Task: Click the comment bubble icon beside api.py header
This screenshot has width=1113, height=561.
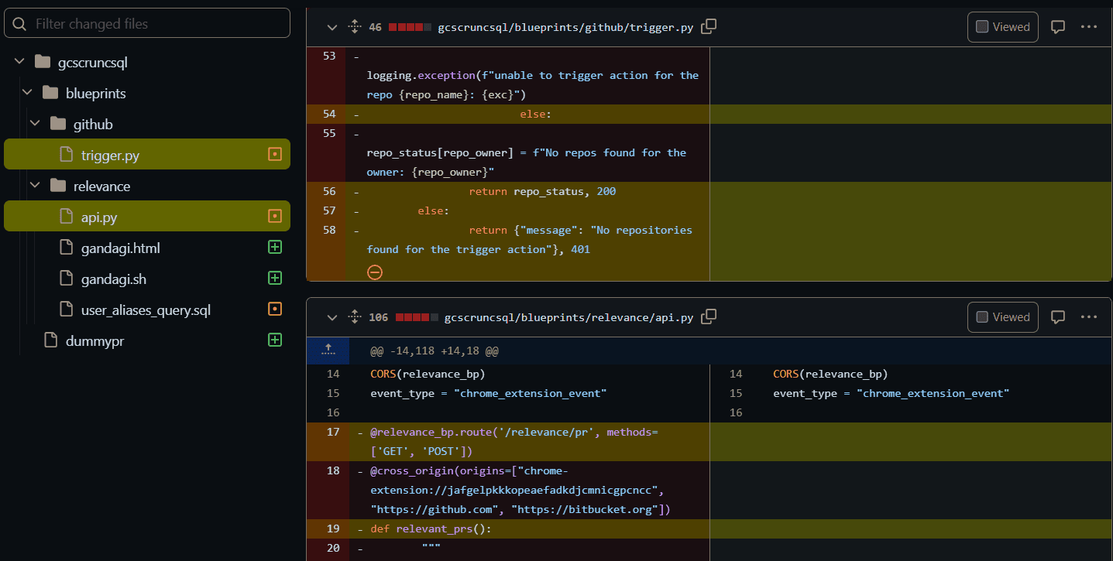Action: pos(1058,316)
